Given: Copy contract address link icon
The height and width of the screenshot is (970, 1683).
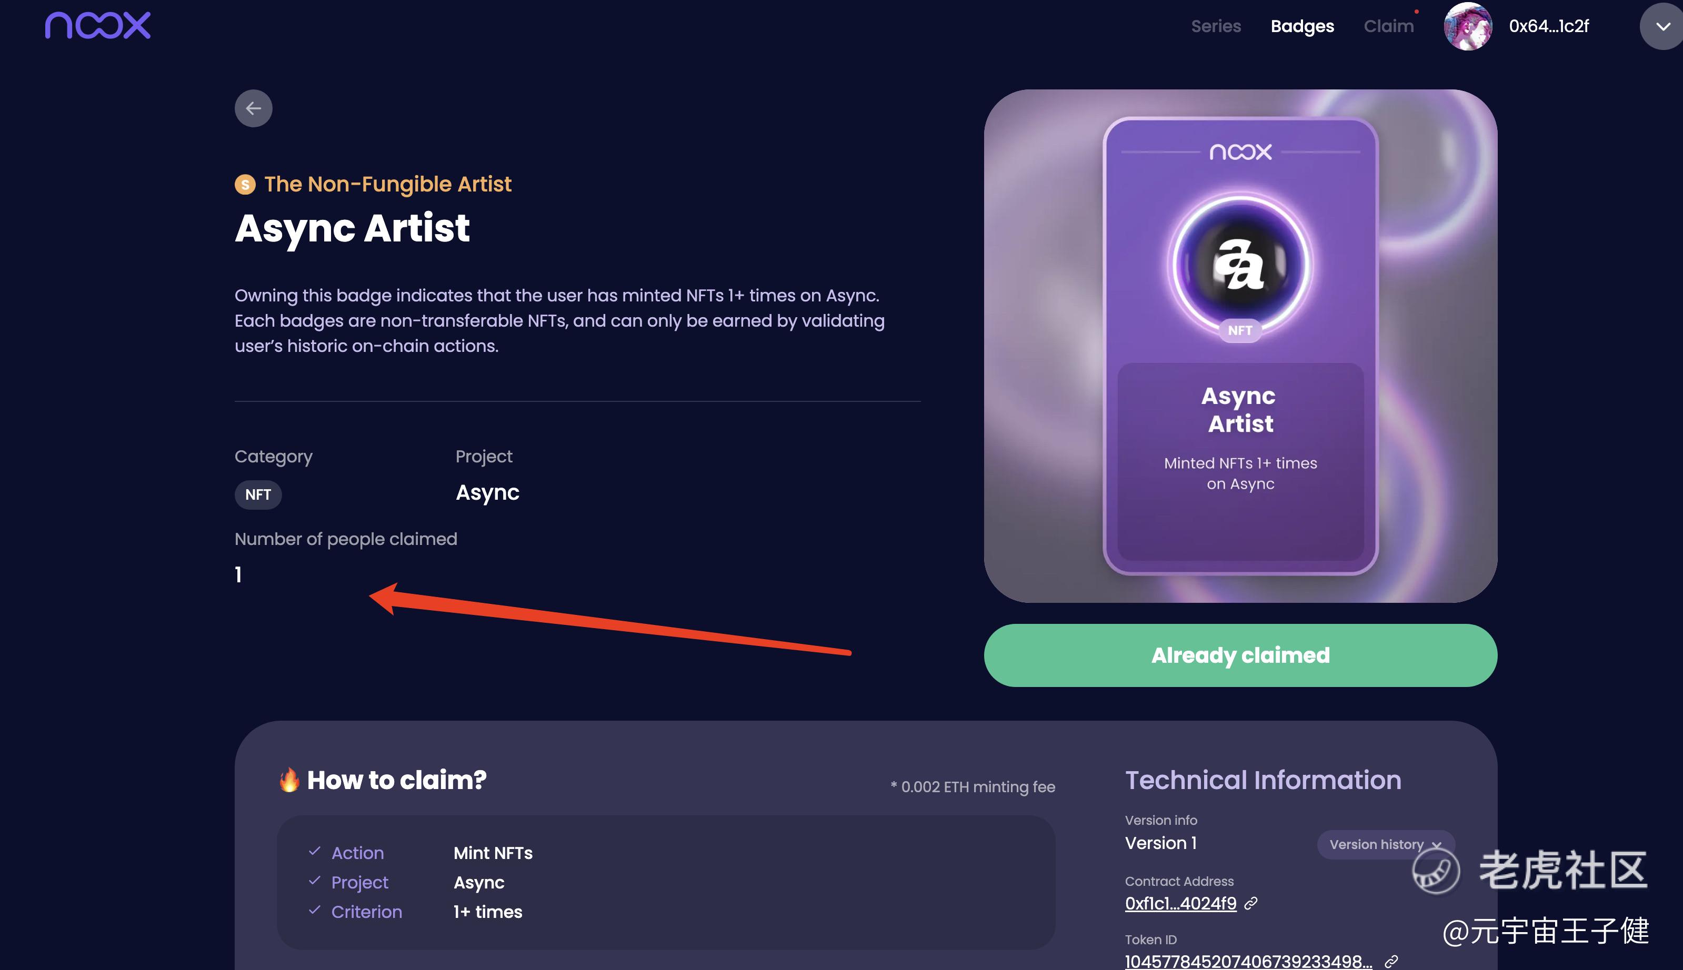Looking at the screenshot, I should coord(1251,903).
